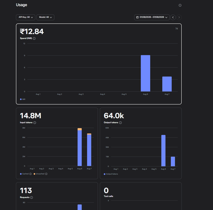Click the Spend (INR) label
This screenshot has height=210, width=213.
pyautogui.click(x=26, y=38)
